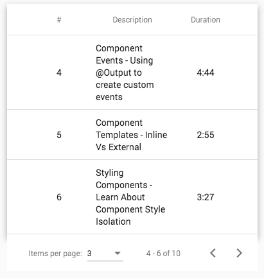Click the Items per page label
Viewport: 264px width, 278px height.
point(55,254)
